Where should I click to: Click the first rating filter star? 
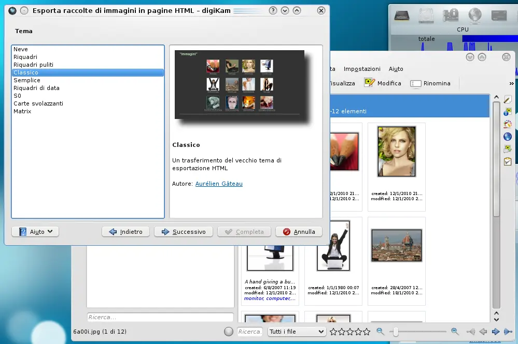[333, 332]
